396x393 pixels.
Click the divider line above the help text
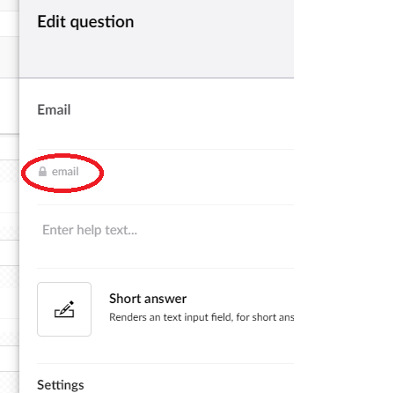(x=165, y=204)
